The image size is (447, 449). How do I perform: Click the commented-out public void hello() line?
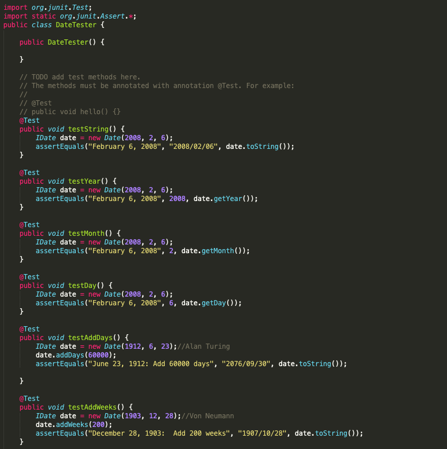[x=70, y=112]
